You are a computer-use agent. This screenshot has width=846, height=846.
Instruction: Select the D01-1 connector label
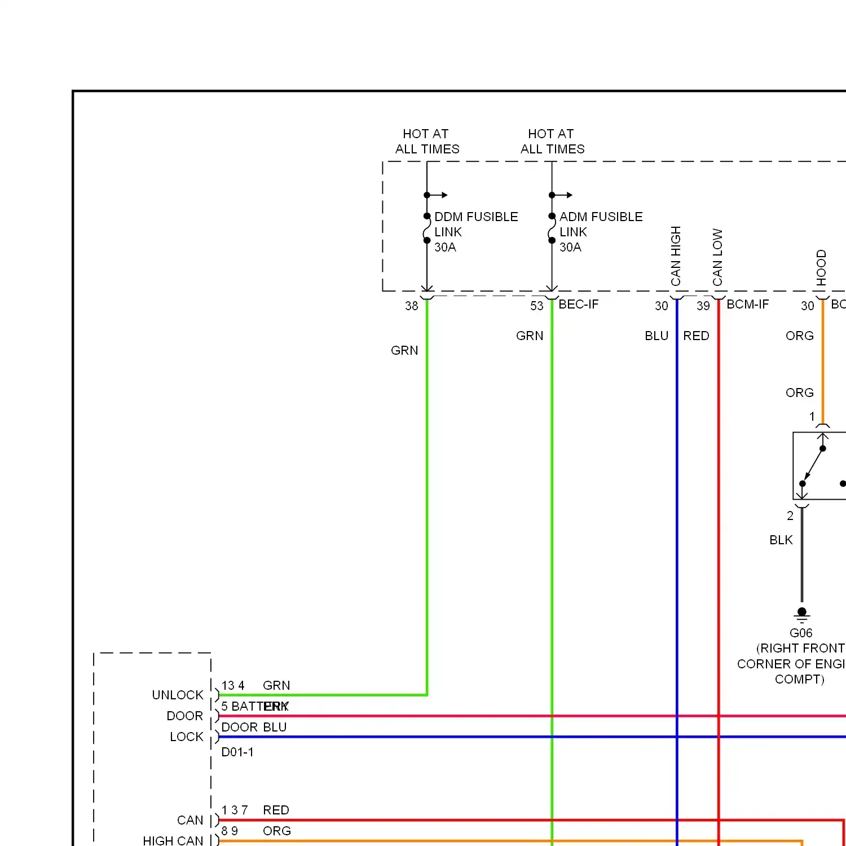tap(237, 752)
